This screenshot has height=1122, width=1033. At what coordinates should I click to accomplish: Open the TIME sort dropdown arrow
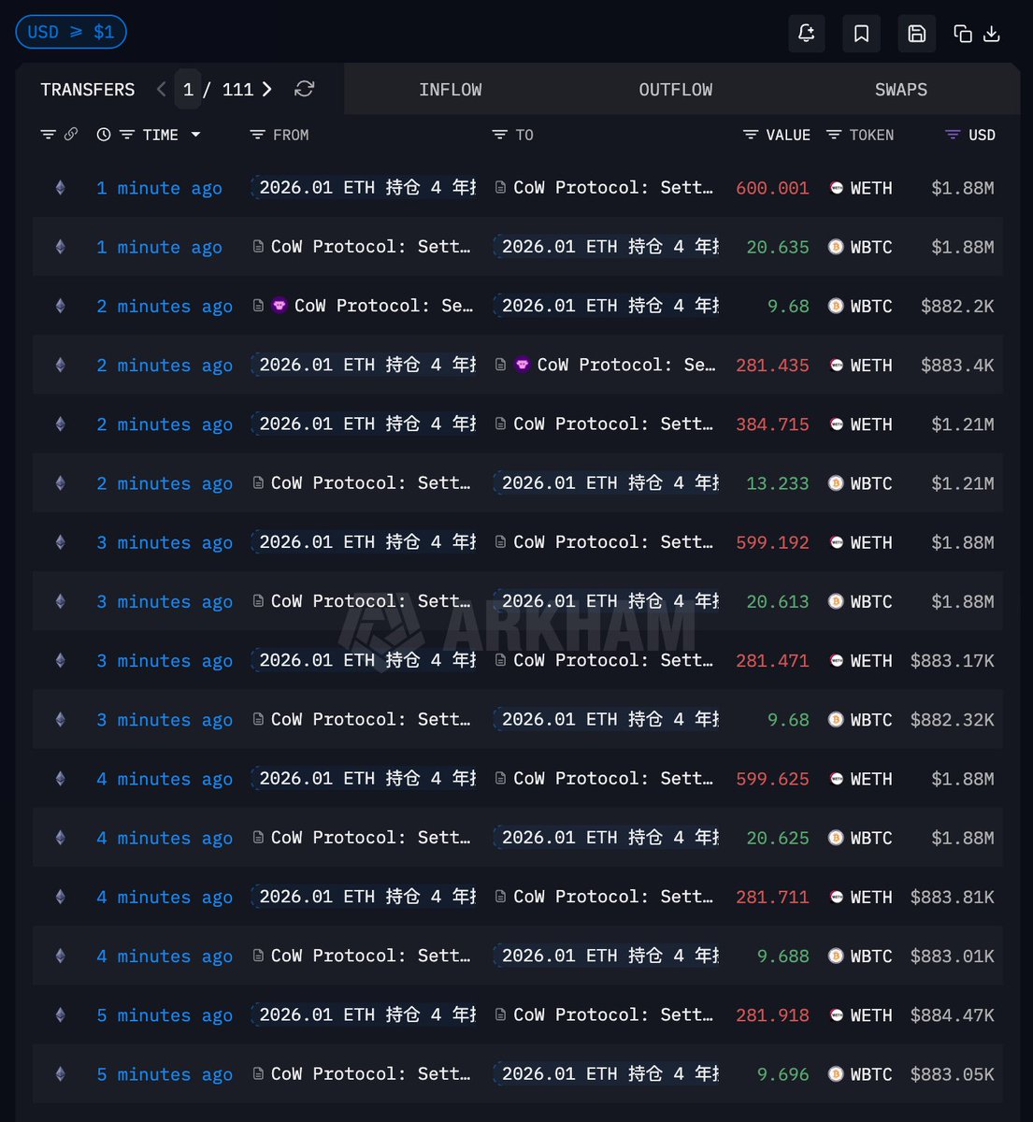[195, 135]
